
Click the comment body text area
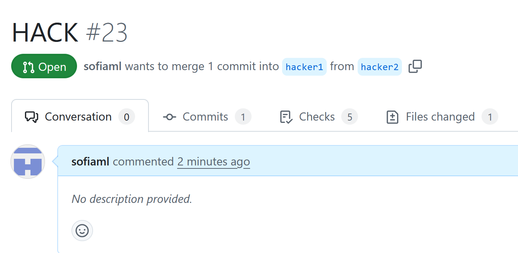[132, 199]
